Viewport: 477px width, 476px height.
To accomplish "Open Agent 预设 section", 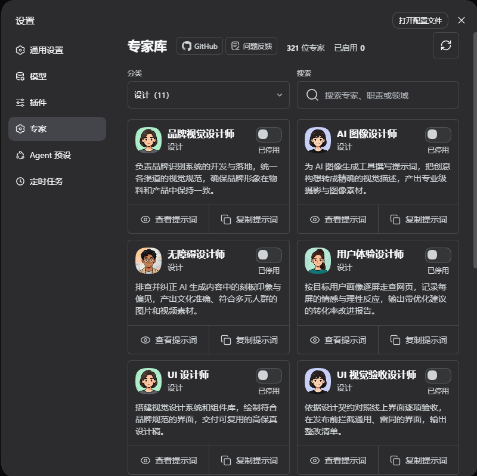I will tap(57, 155).
